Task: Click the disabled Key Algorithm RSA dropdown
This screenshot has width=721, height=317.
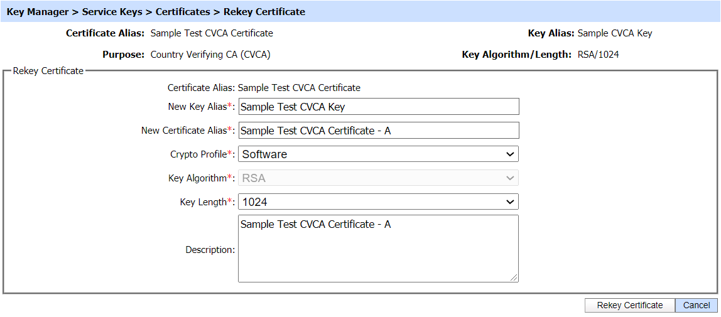Action: pos(378,178)
